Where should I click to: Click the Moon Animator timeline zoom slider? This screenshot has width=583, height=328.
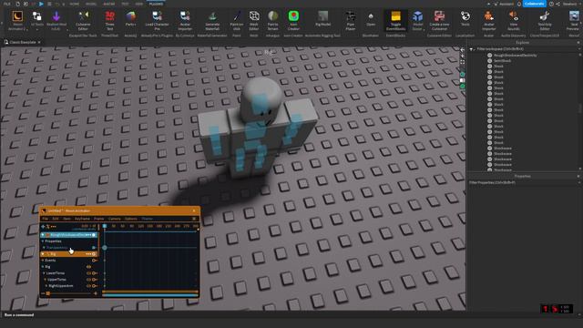pos(48,293)
